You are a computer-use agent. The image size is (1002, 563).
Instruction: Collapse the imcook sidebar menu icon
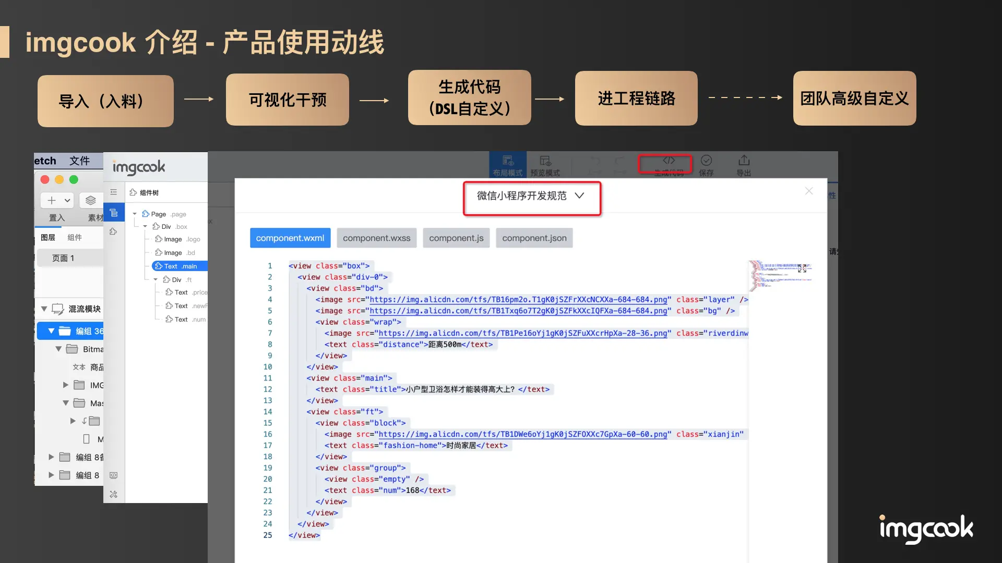tap(114, 192)
